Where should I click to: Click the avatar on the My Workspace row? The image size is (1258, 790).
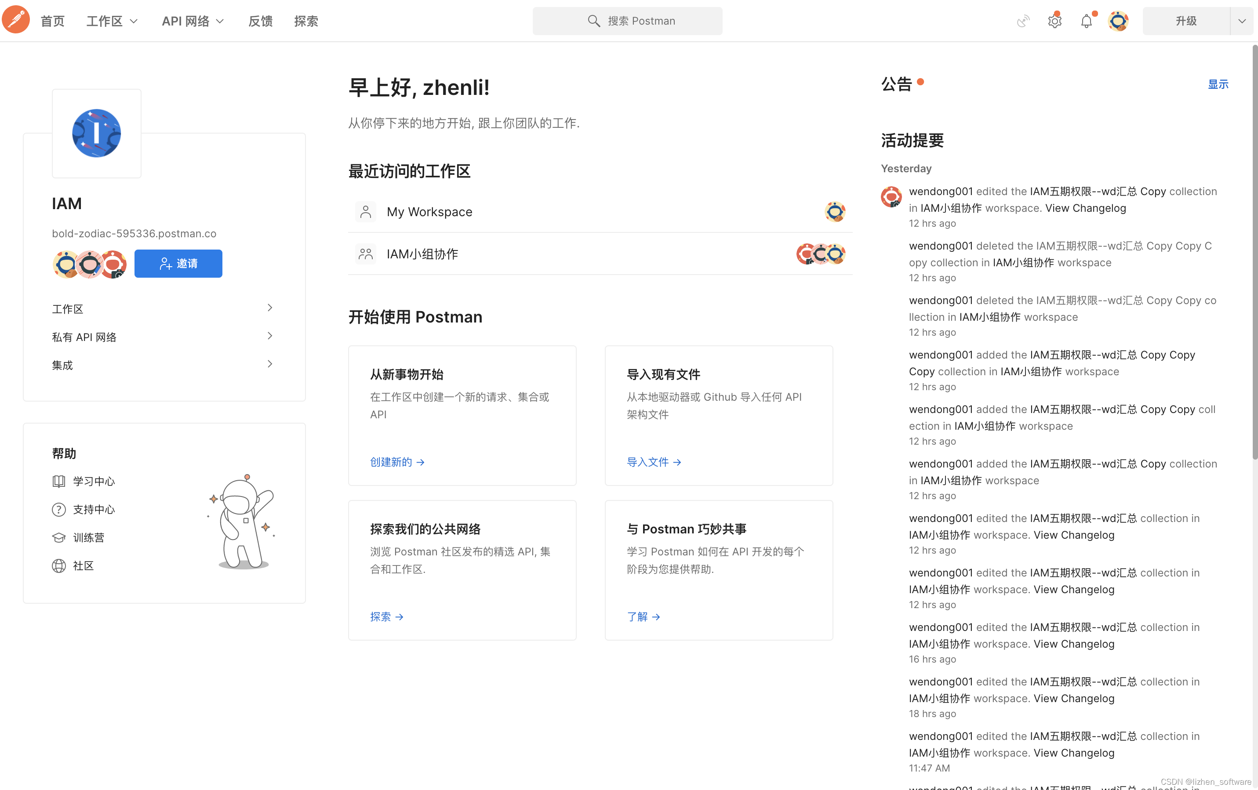[x=835, y=211]
